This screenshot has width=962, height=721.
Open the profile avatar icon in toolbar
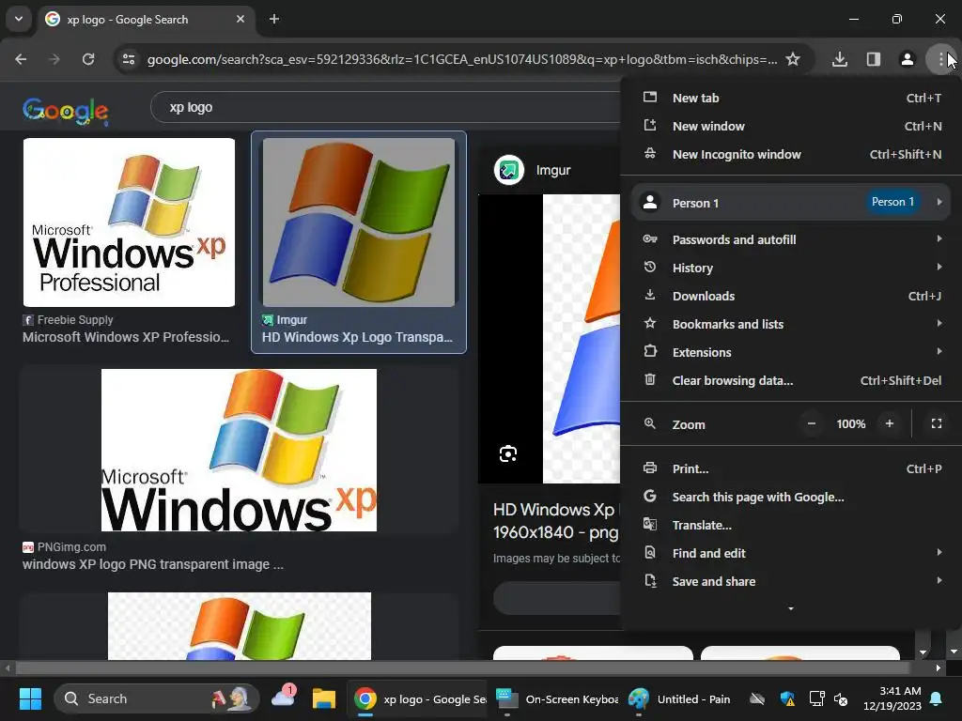pos(907,59)
